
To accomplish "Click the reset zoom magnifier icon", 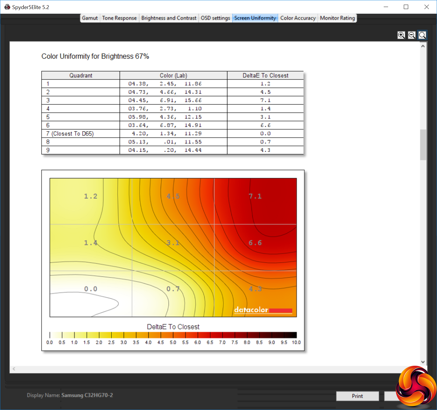I will [422, 35].
